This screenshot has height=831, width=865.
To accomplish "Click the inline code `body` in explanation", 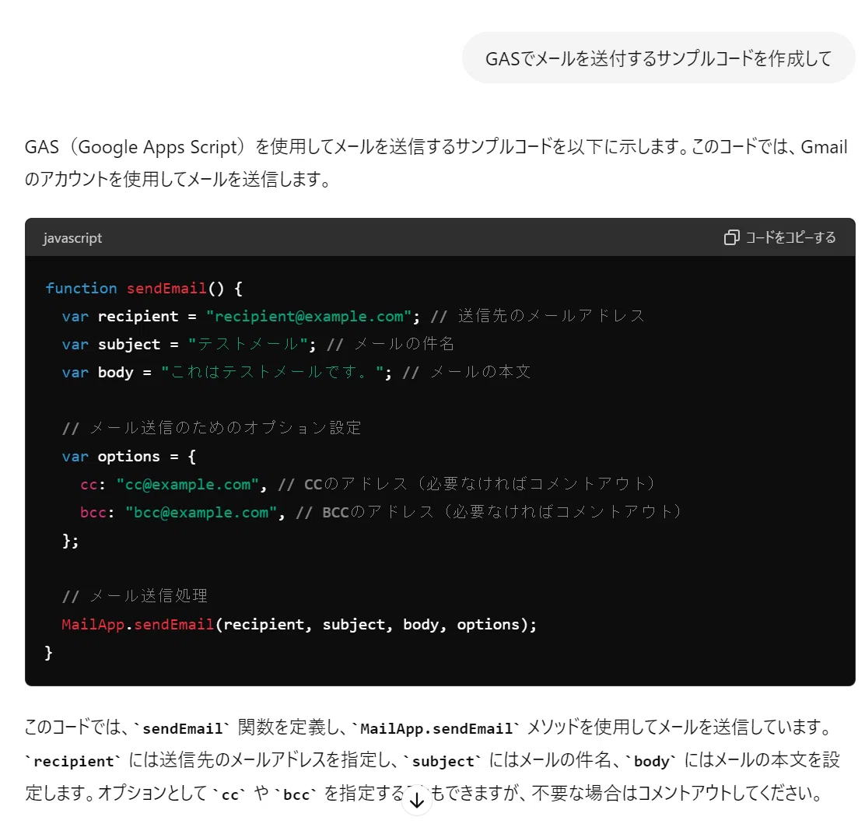I will pyautogui.click(x=651, y=762).
